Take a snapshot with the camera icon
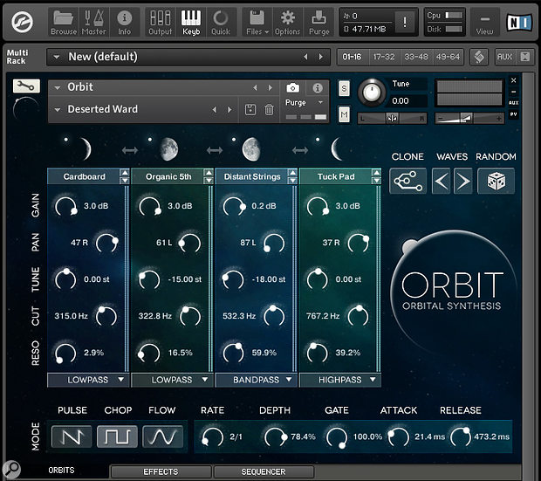 [x=292, y=88]
